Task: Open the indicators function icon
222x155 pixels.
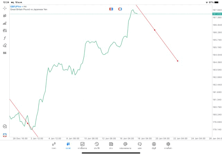Action: pyautogui.click(x=5, y=38)
